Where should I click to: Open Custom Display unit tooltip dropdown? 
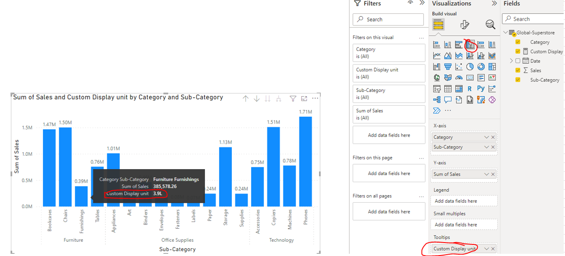(487, 249)
